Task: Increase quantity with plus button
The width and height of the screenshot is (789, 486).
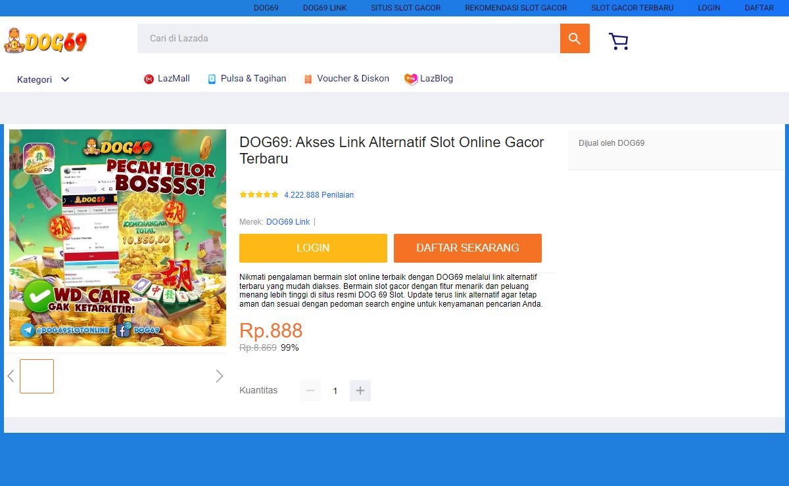Action: [x=360, y=391]
